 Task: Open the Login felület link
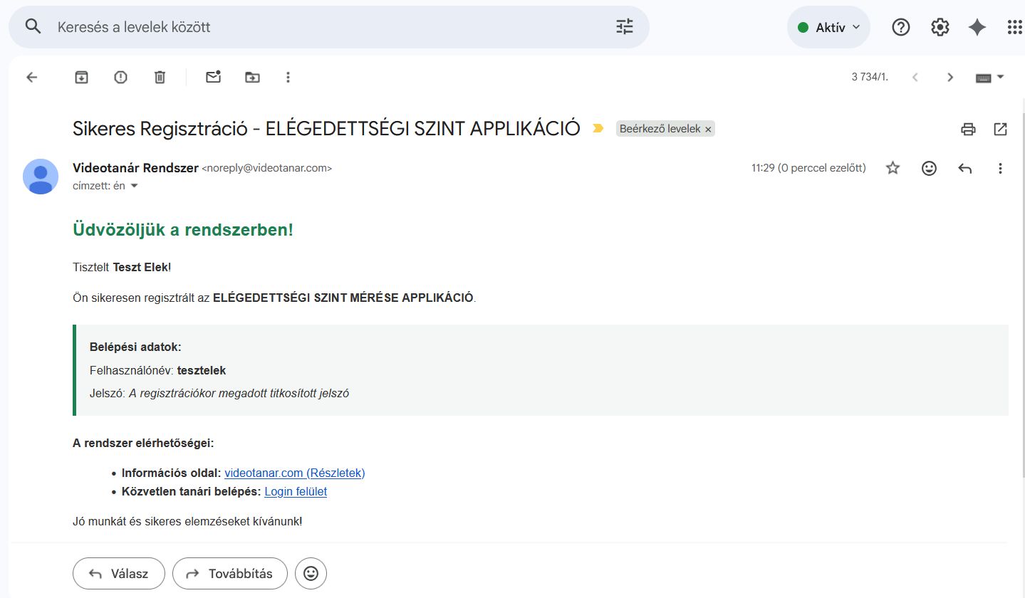click(296, 491)
